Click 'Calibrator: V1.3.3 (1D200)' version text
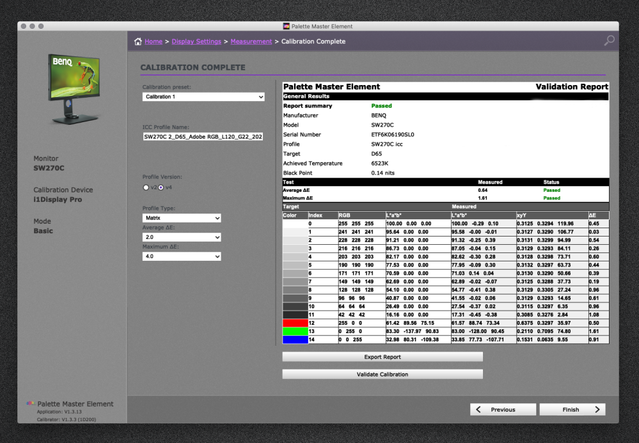 [67, 419]
